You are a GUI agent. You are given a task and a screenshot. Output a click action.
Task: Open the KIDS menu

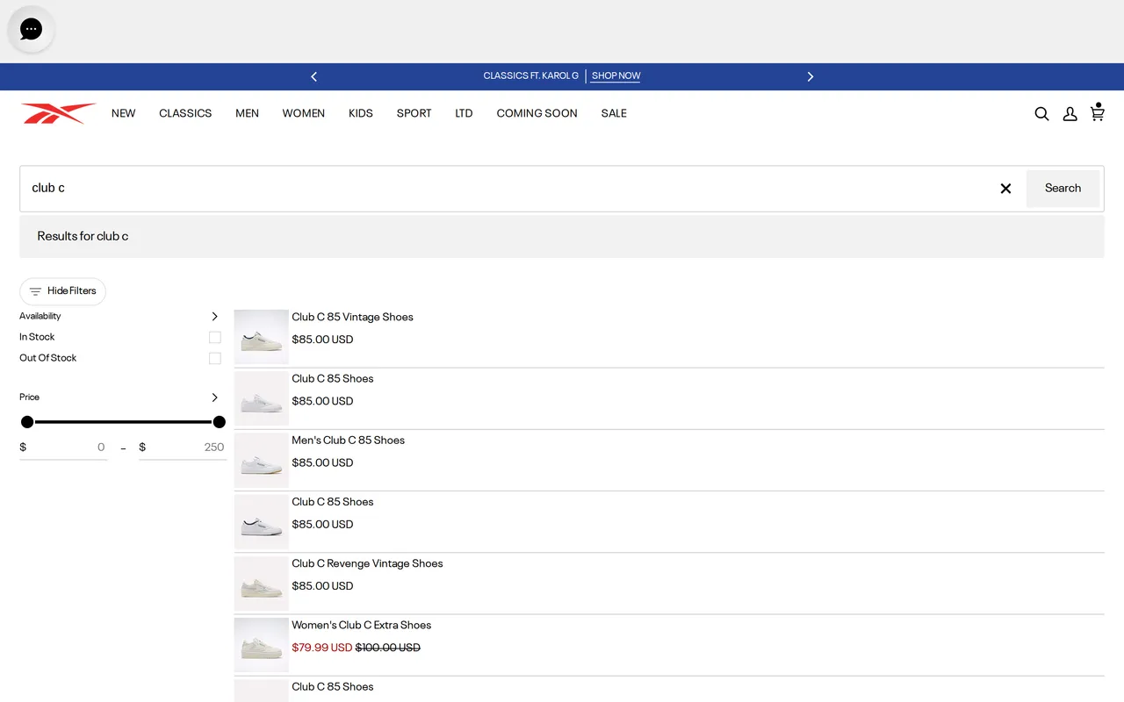point(361,113)
